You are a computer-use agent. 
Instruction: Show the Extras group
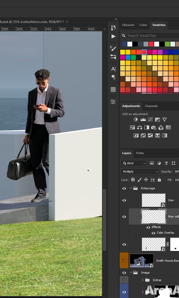click(x=124, y=280)
